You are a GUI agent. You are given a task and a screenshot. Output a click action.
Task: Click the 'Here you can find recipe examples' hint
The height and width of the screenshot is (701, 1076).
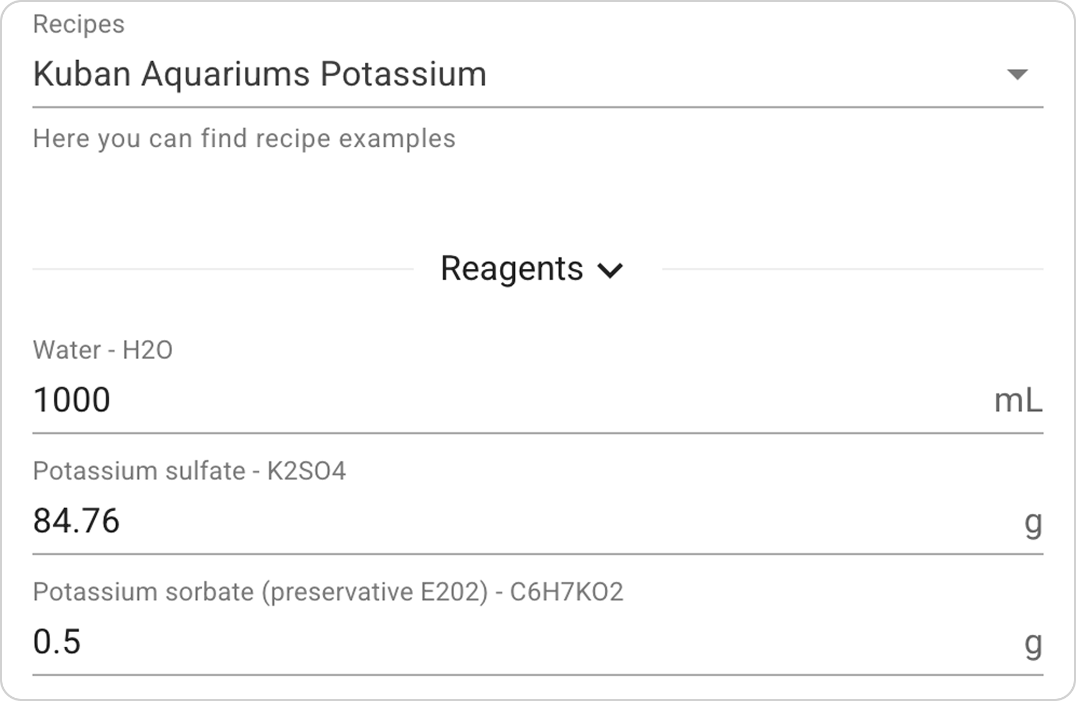244,139
